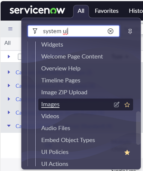The image size is (143, 171).
Task: Add Images to favorites via star
Action: coord(127,105)
